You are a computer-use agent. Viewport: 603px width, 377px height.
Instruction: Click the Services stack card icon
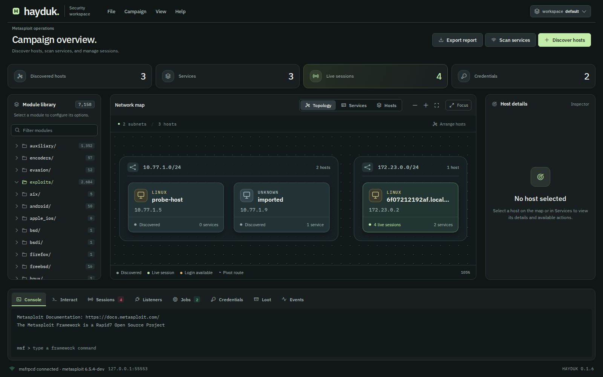[168, 76]
